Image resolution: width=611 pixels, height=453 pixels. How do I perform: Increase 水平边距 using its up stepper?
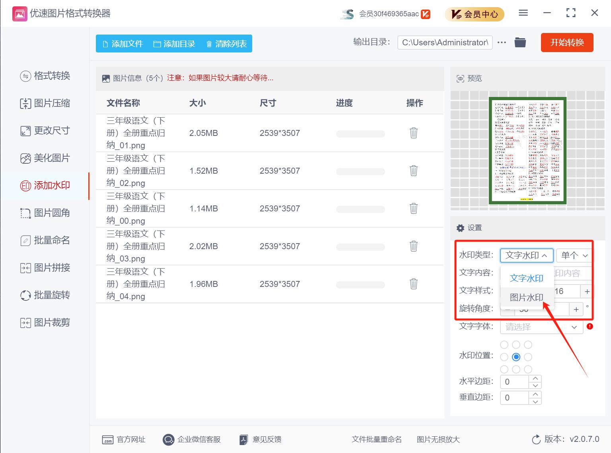point(535,378)
